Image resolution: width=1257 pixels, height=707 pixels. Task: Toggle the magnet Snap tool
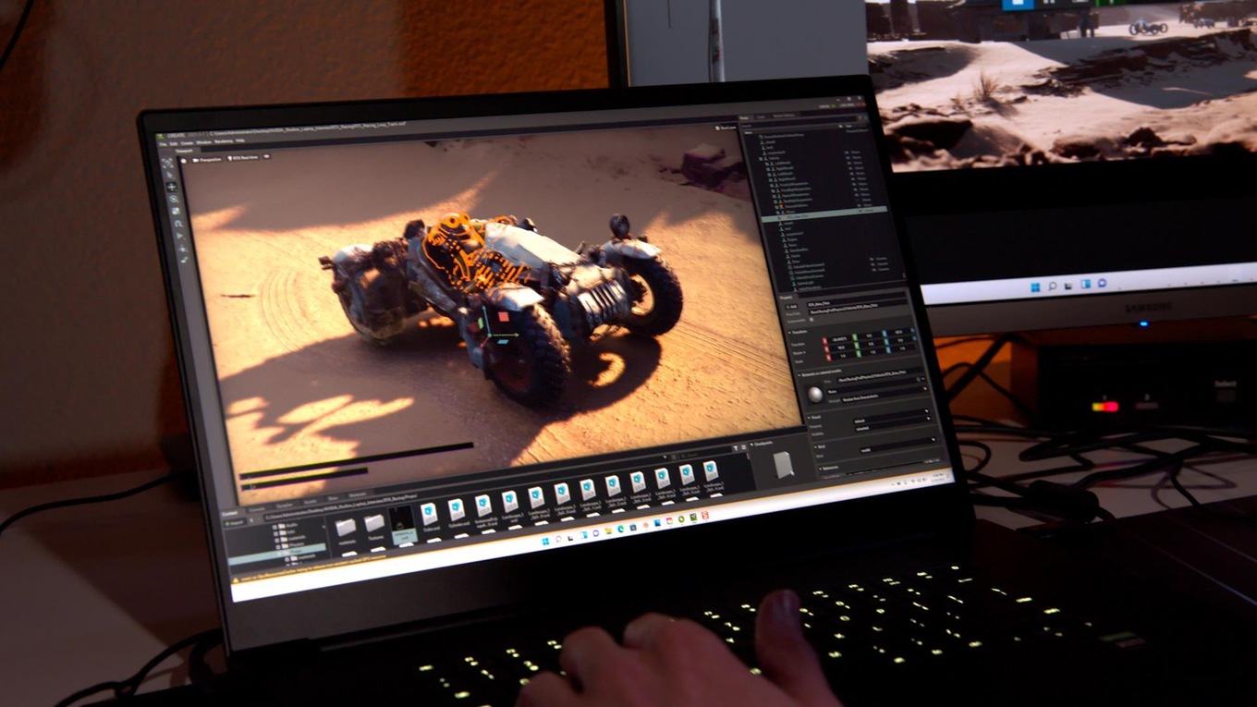tap(178, 224)
